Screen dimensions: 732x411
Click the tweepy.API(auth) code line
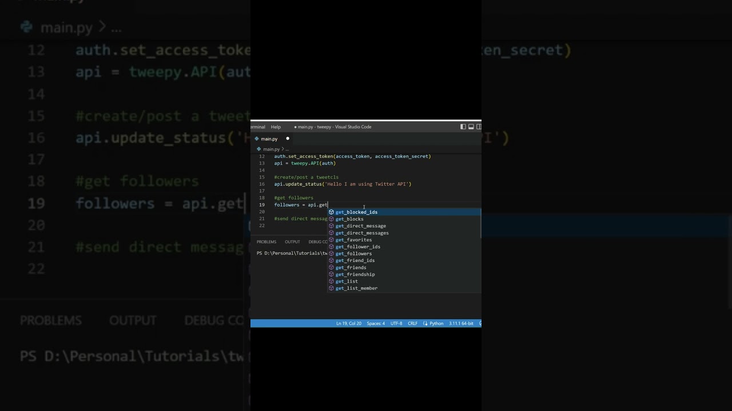coord(305,163)
